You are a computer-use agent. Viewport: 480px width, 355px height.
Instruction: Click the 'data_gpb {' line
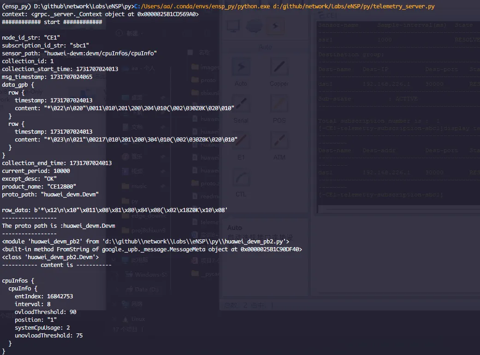pos(18,85)
